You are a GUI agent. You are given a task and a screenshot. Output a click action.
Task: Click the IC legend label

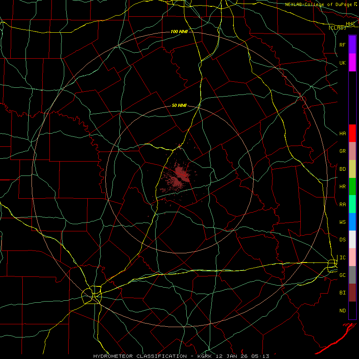[342, 258]
